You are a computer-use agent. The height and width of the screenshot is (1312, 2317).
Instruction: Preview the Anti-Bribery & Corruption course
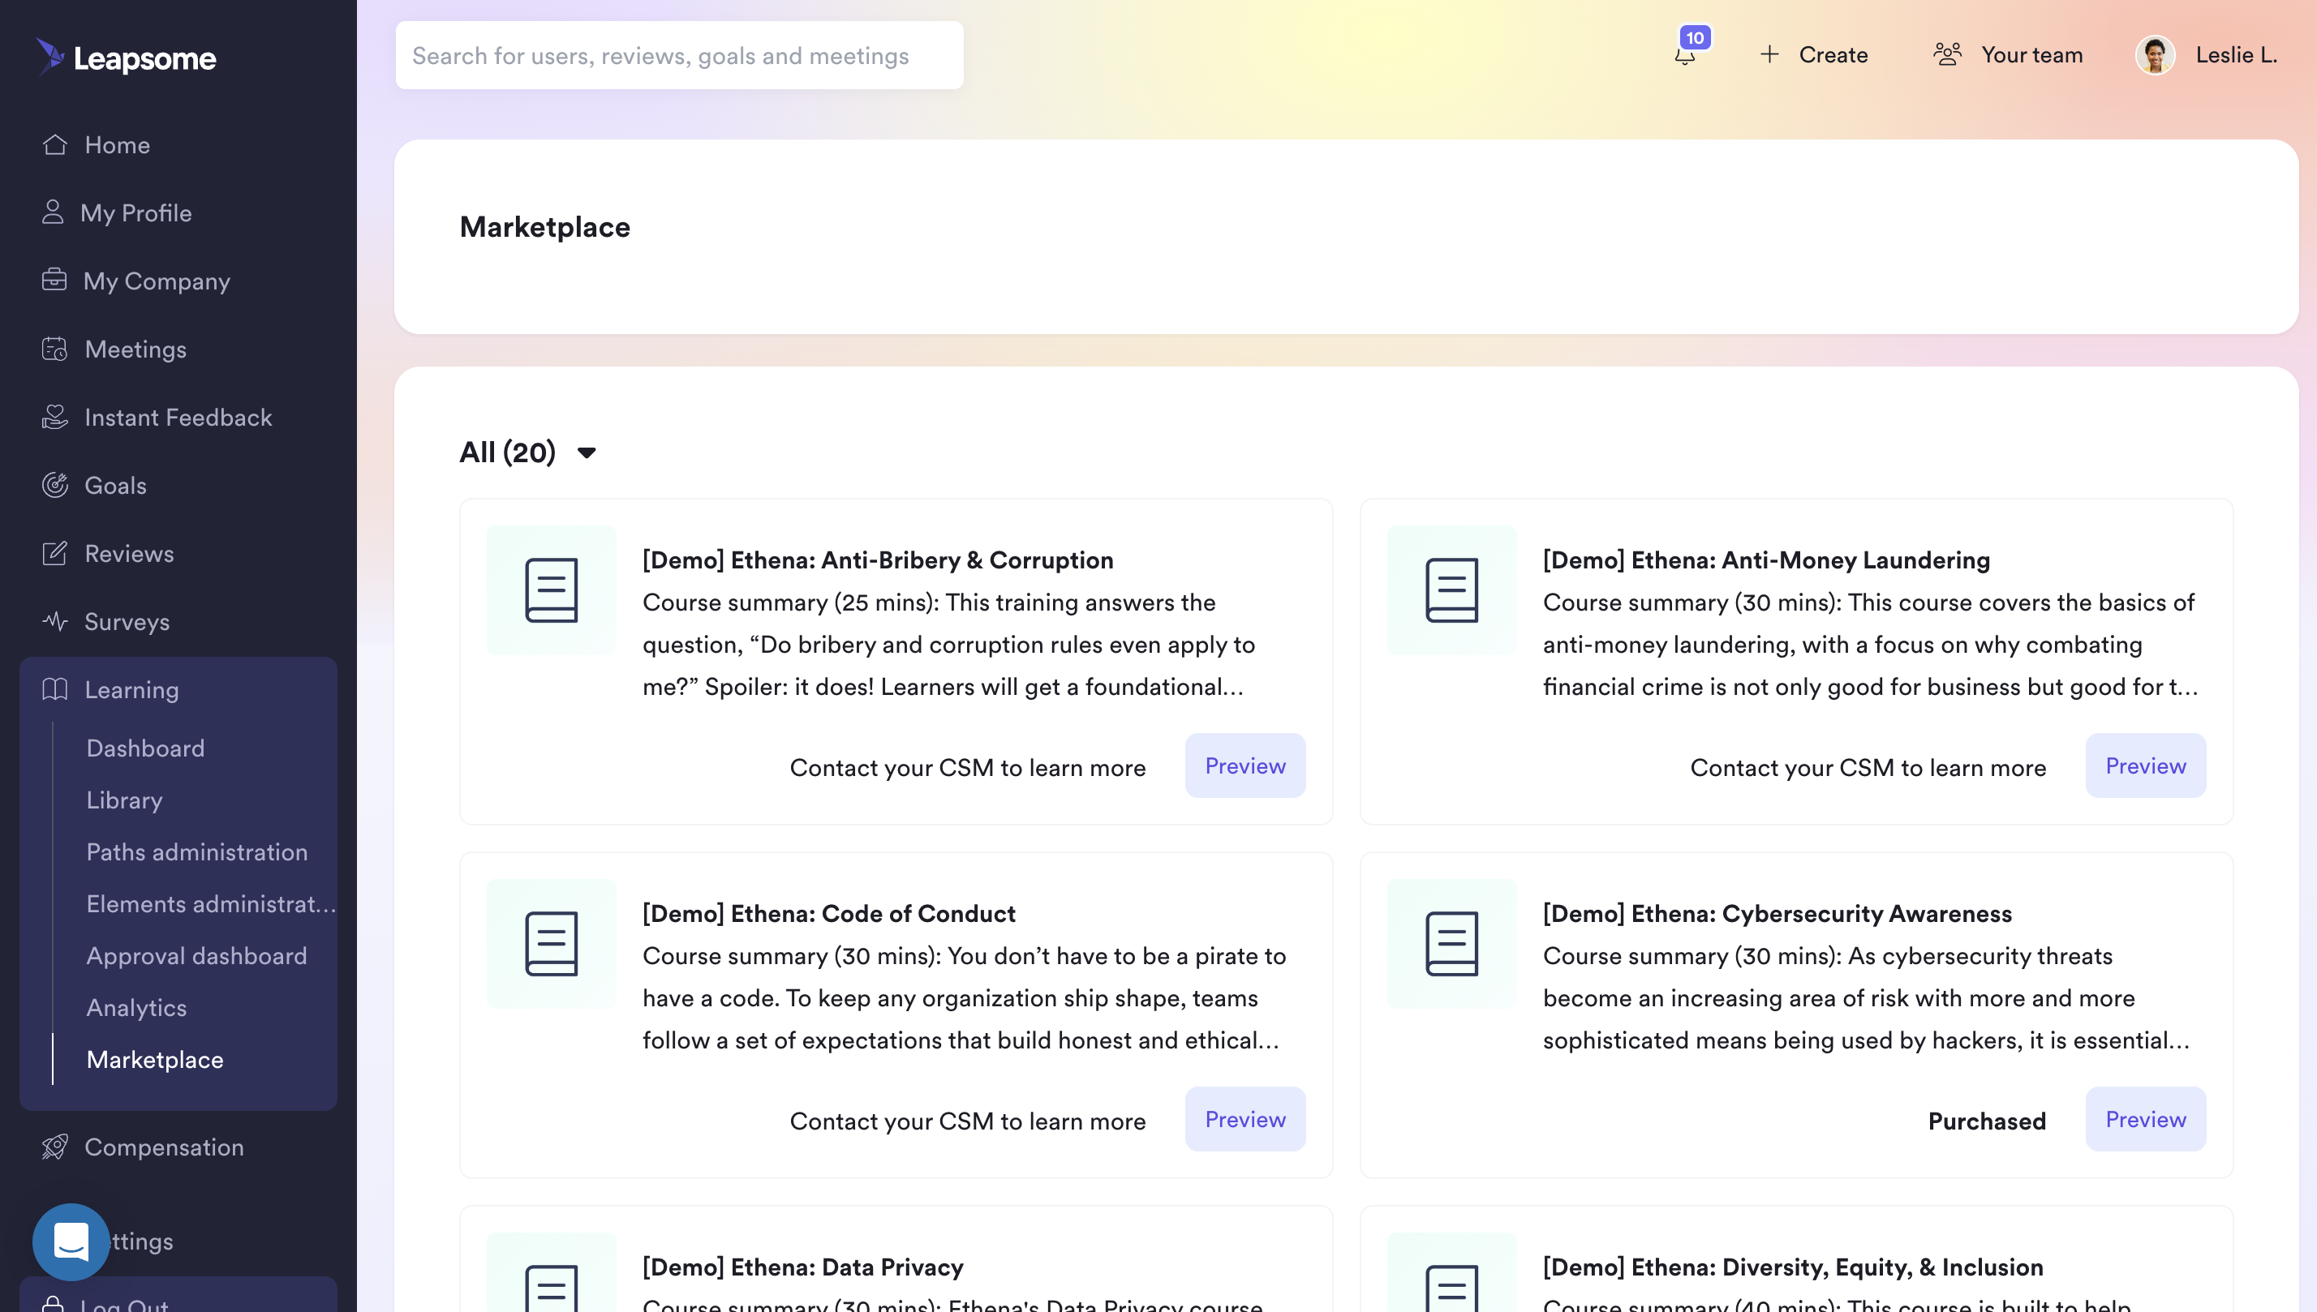click(1244, 766)
